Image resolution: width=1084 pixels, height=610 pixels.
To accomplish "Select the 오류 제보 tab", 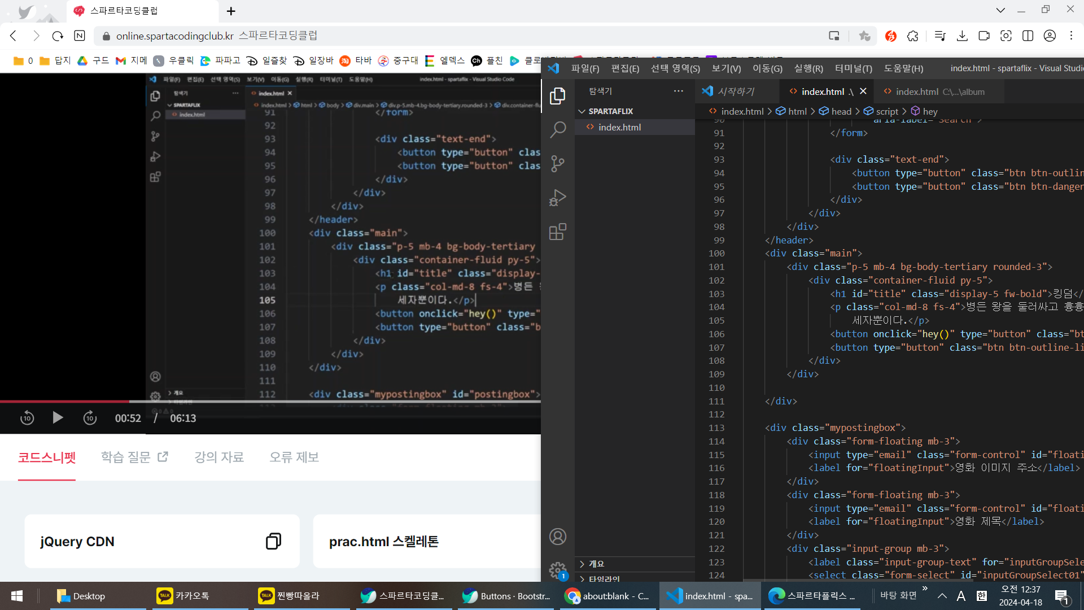I will click(294, 457).
